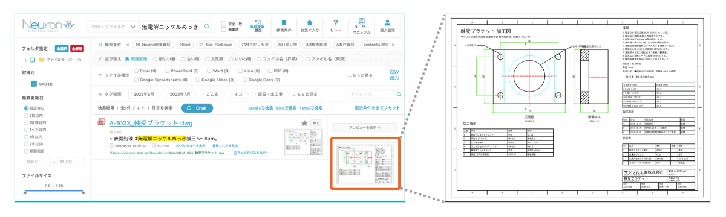Click the CSV出力 export link
Screen dimensions: 726x217
(394, 75)
